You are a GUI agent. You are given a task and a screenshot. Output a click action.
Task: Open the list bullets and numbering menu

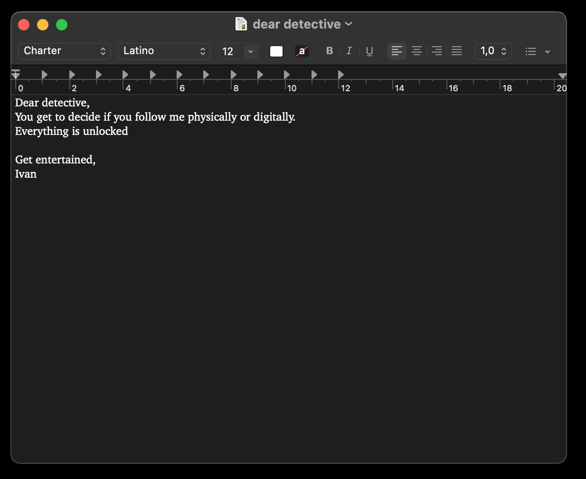[537, 51]
